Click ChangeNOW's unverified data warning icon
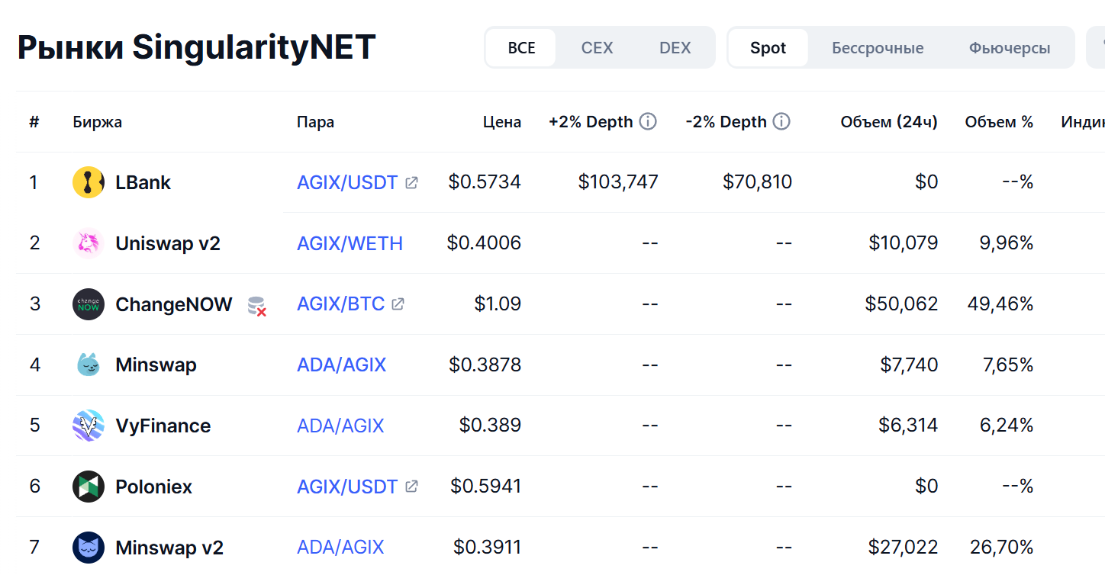The height and width of the screenshot is (575, 1105). coord(256,306)
